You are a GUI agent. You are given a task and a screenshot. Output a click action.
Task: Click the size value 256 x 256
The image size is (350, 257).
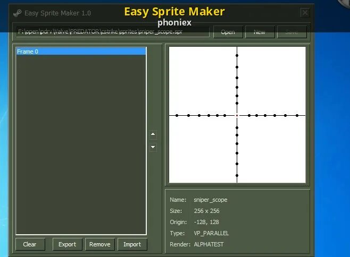coord(207,211)
